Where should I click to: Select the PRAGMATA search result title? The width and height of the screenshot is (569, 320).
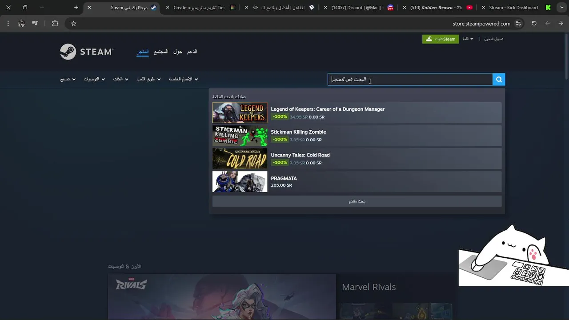point(284,178)
